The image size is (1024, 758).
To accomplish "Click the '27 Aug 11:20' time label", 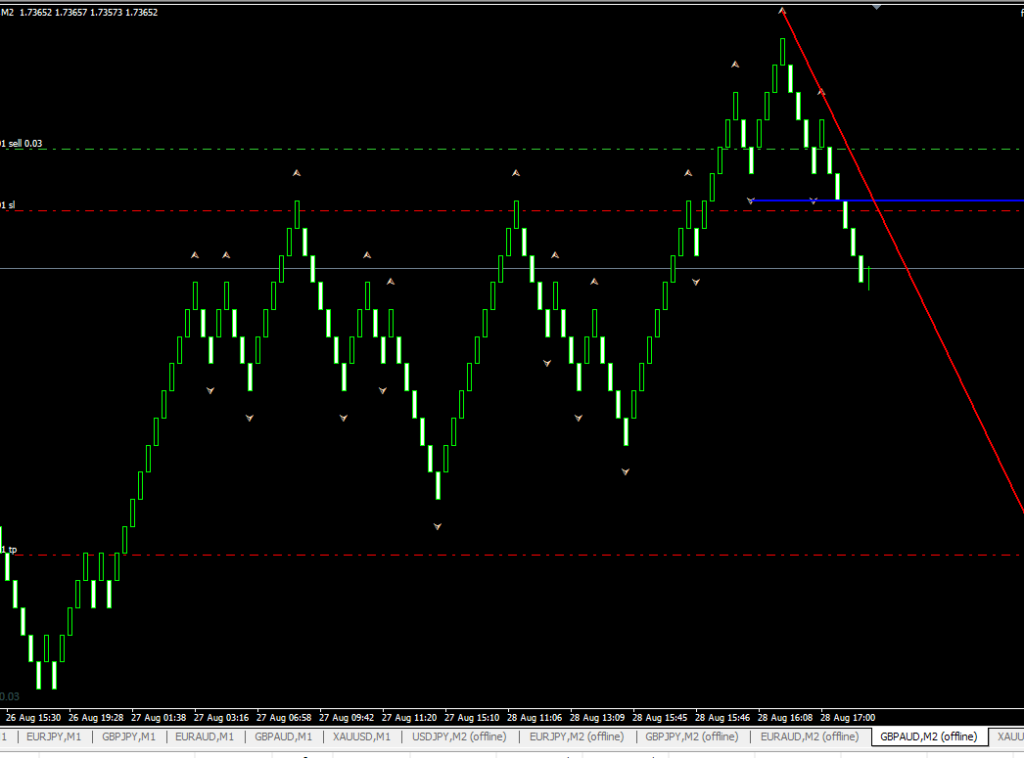I will click(409, 718).
